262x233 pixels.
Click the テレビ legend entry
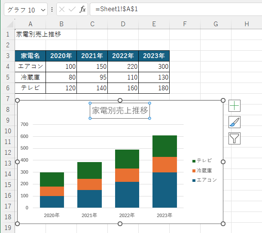point(204,161)
